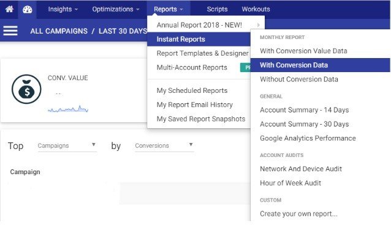Screen dimensions: 391x234
Task: Open the Conversions dropdown selector
Action: pyautogui.click(x=164, y=145)
